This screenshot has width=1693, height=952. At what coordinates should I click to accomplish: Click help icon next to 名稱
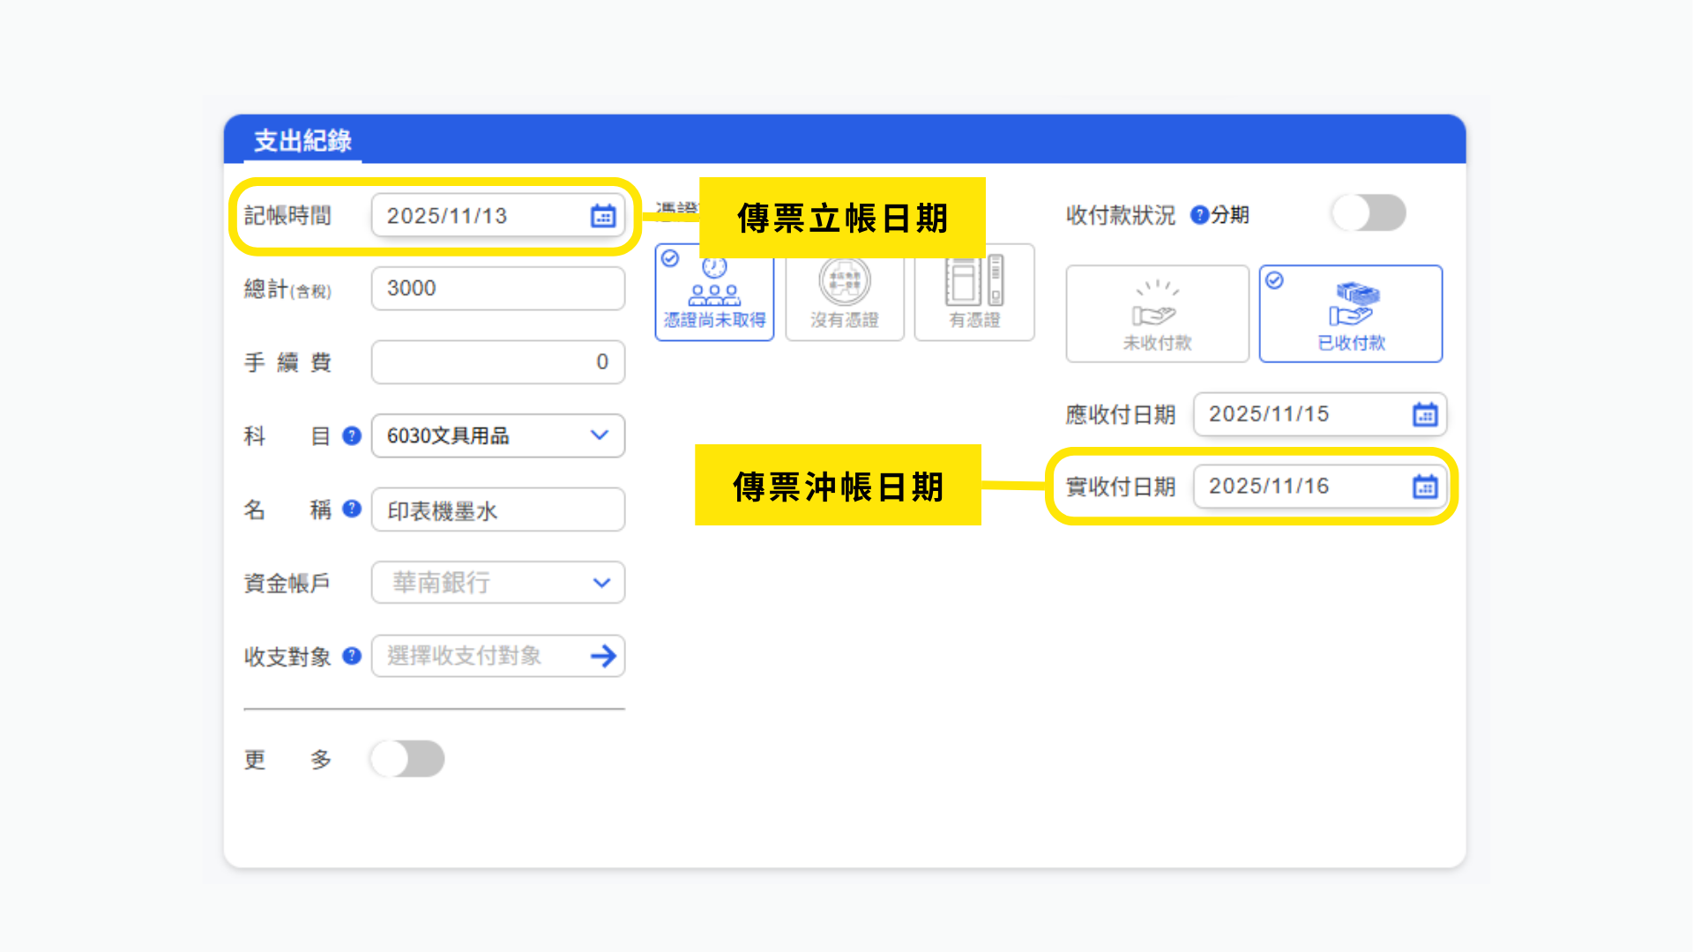click(x=352, y=509)
